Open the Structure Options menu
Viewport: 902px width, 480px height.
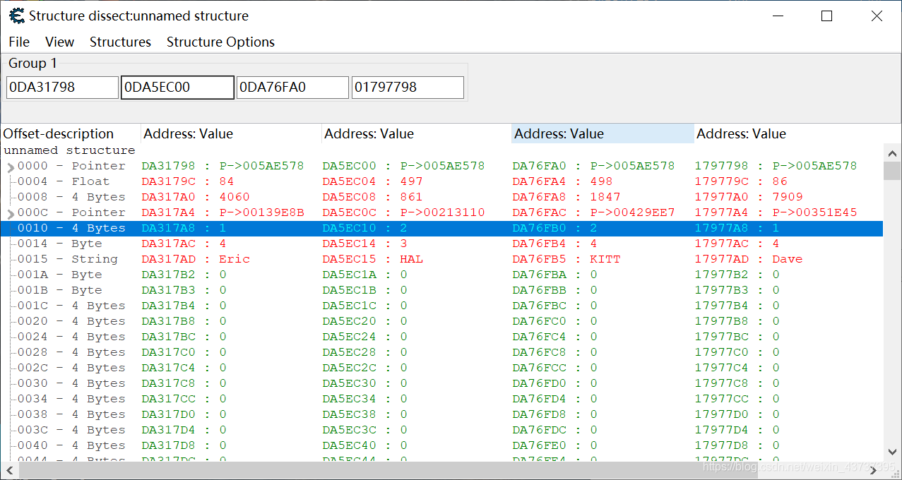click(x=220, y=42)
